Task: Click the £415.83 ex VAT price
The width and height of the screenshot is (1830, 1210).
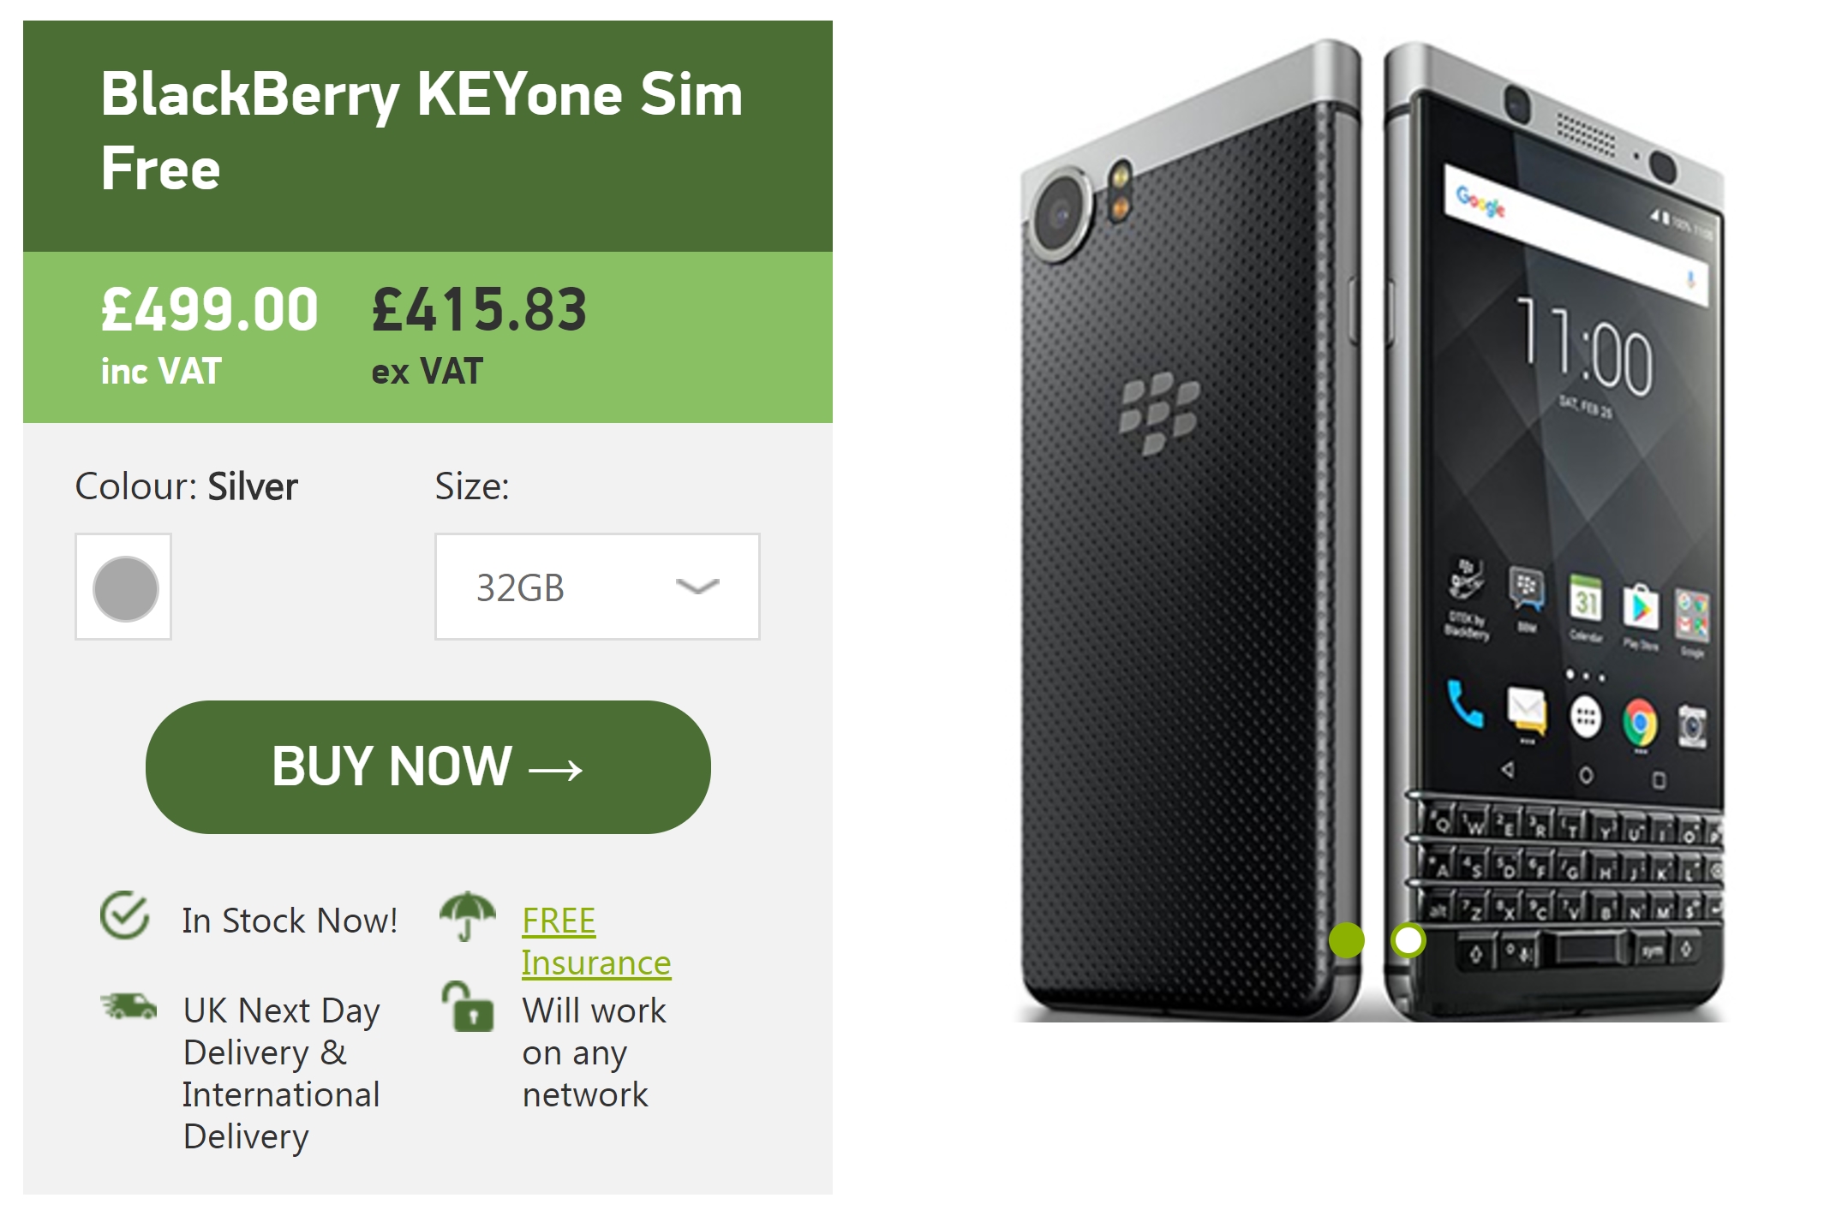Action: (x=480, y=336)
